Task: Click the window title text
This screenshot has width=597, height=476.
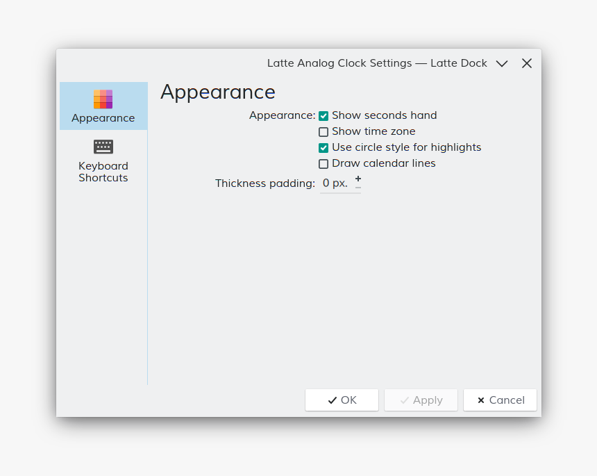Action: coord(377,63)
